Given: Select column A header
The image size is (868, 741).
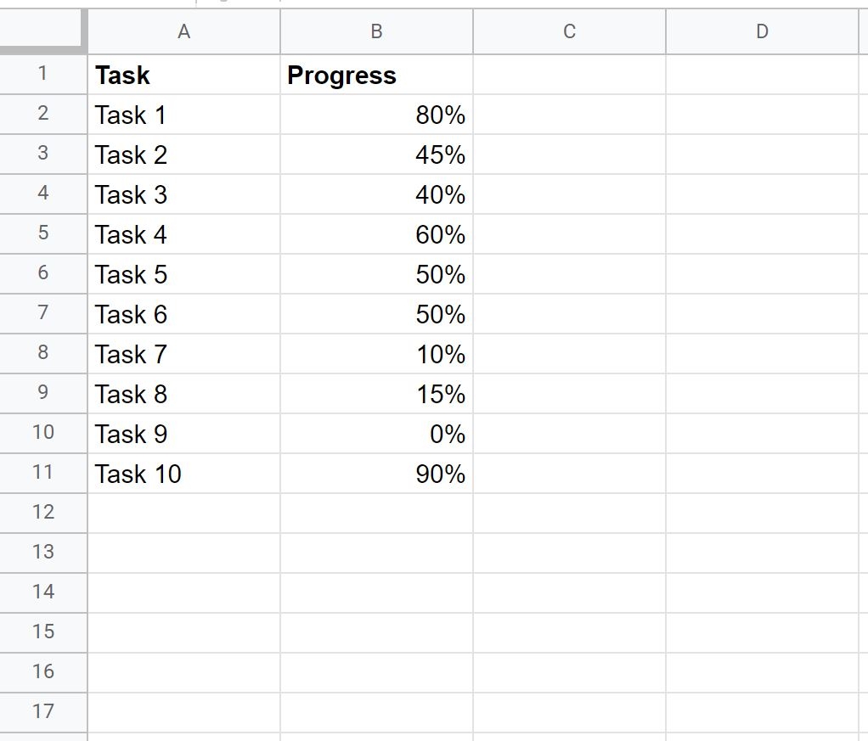Looking at the screenshot, I should point(183,32).
